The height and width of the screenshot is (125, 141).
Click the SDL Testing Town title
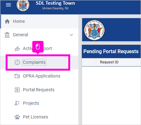55,3
